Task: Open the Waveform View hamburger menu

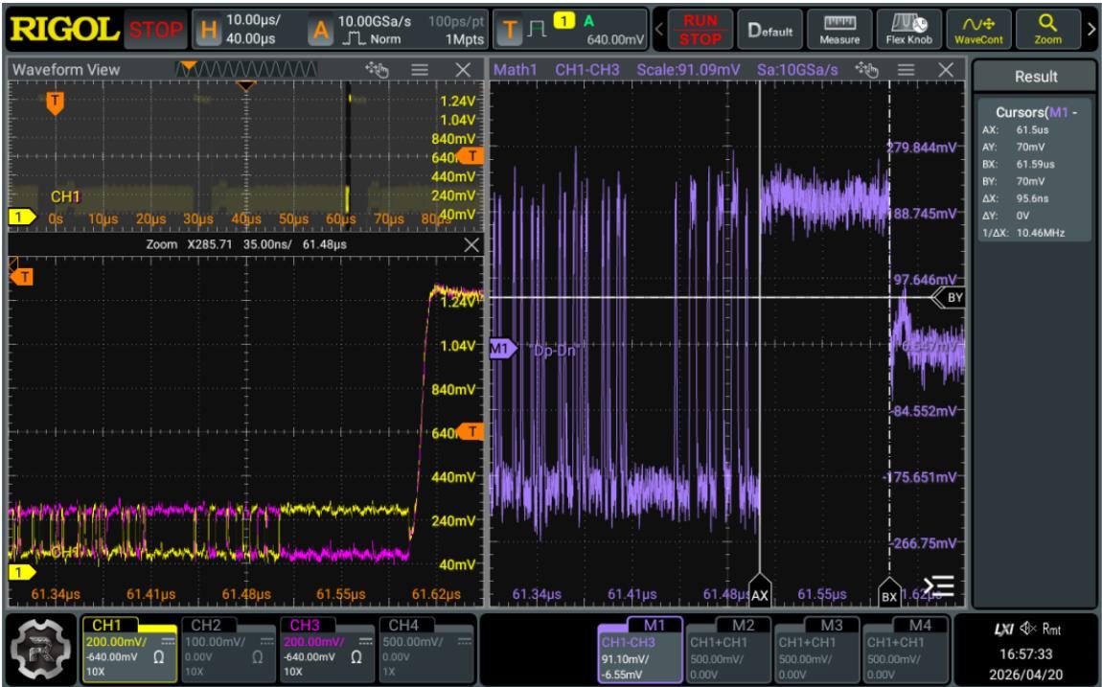Action: pyautogui.click(x=420, y=70)
